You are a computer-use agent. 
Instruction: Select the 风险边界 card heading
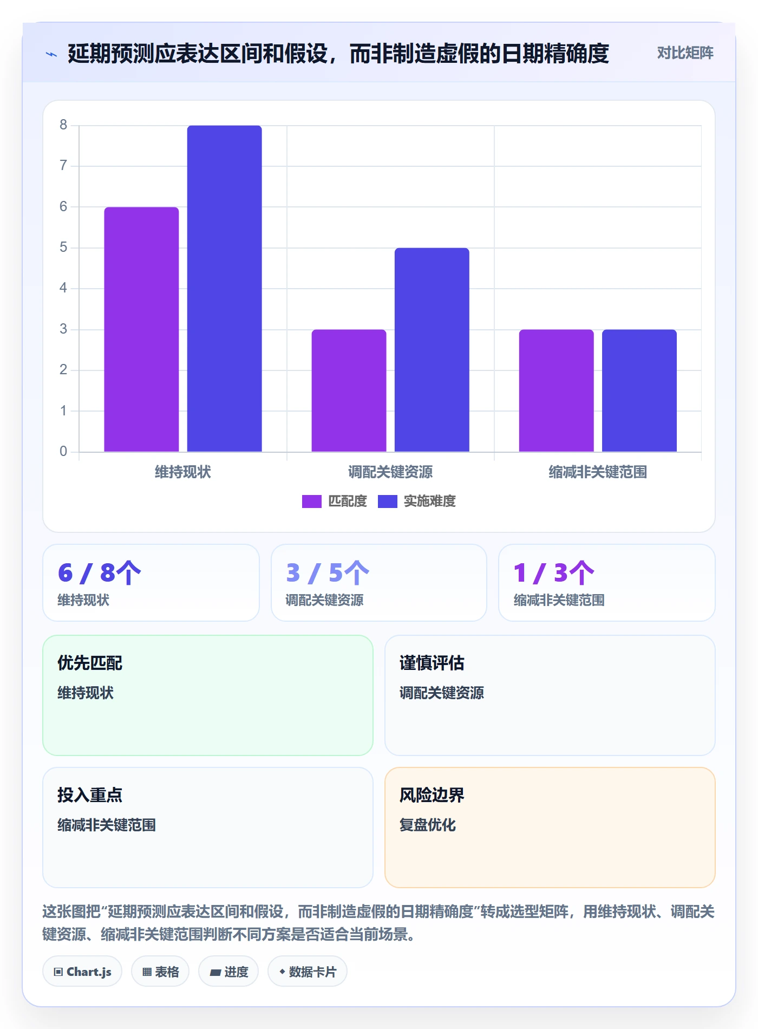tap(432, 795)
